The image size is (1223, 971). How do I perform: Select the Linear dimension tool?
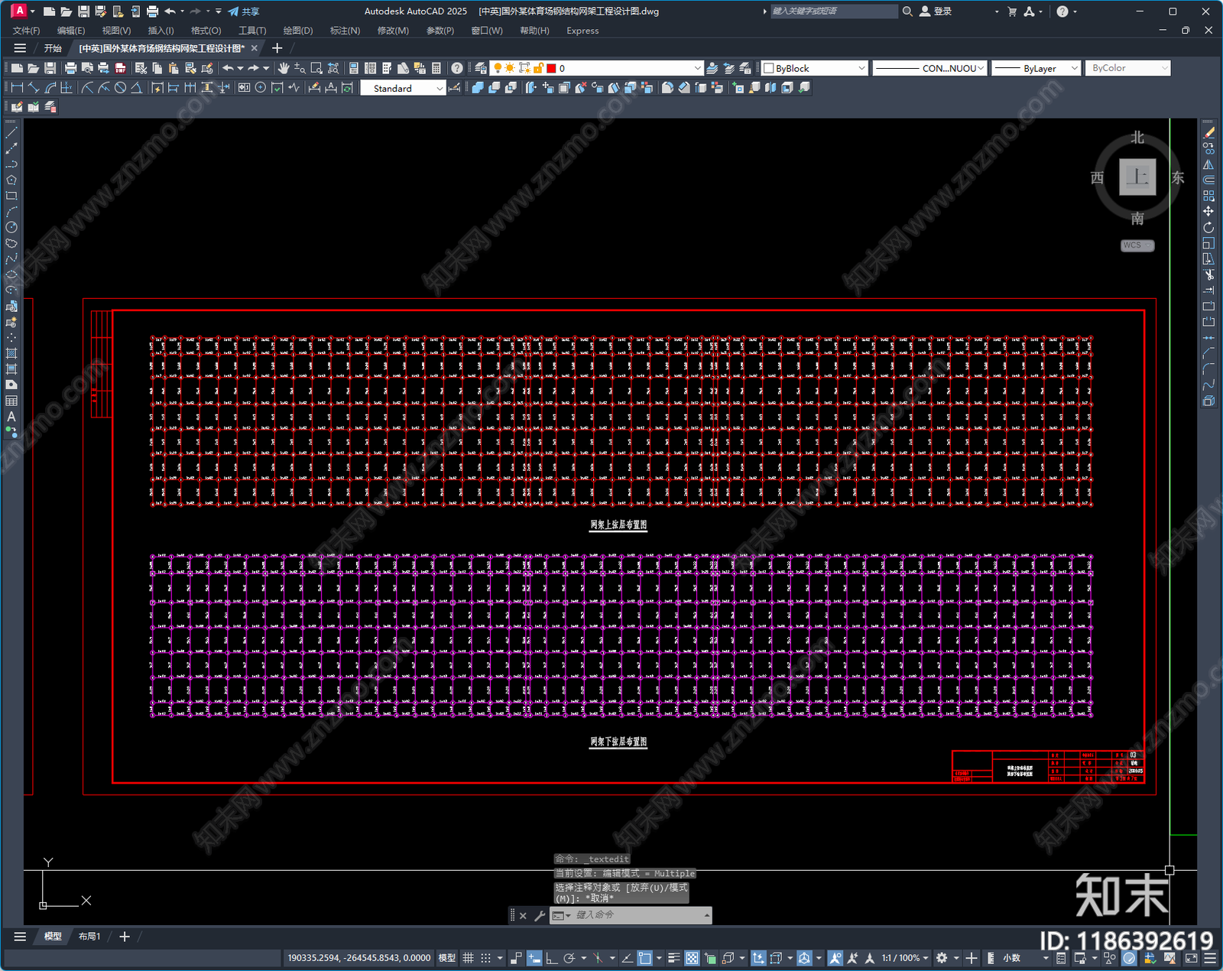17,88
